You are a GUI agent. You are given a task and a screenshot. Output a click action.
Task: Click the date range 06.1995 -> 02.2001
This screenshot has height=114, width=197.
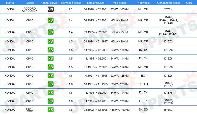point(96,20)
